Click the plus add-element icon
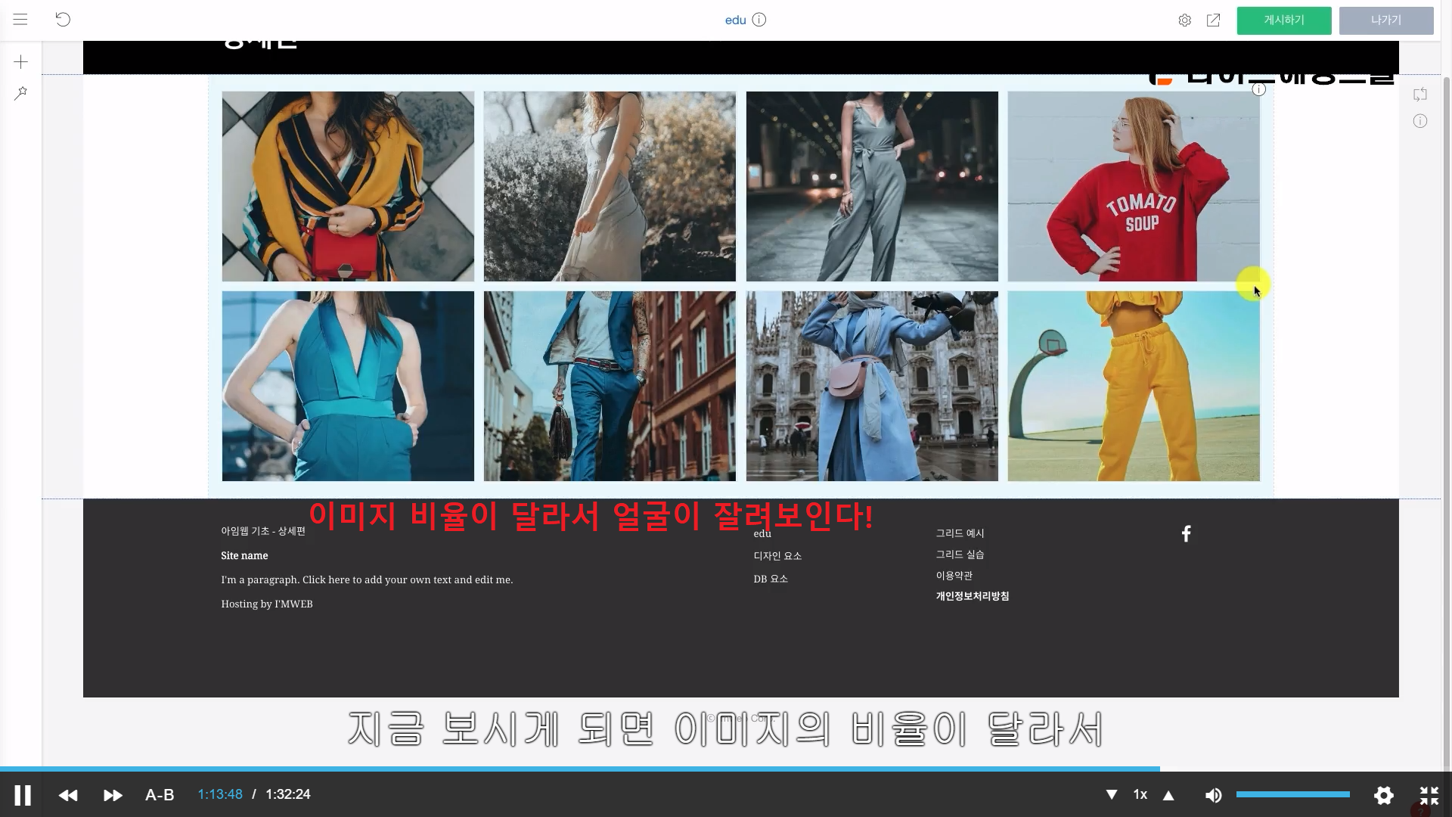 pos(21,62)
